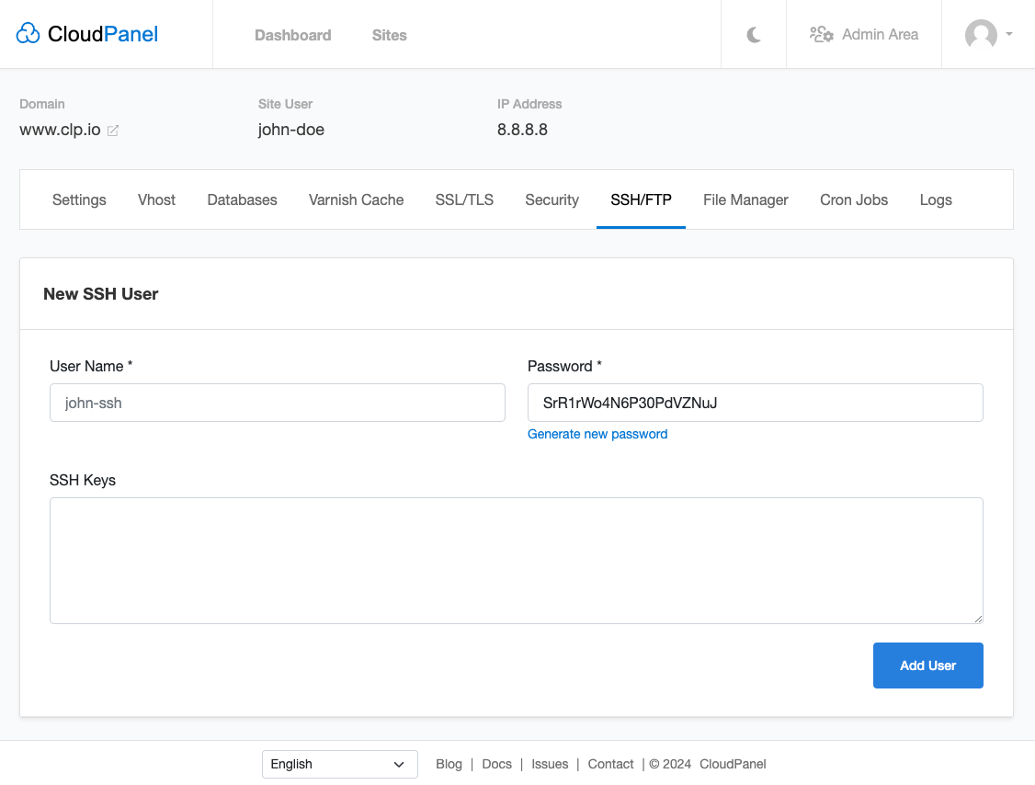
Task: Visit the Docs footer link
Action: click(x=496, y=764)
